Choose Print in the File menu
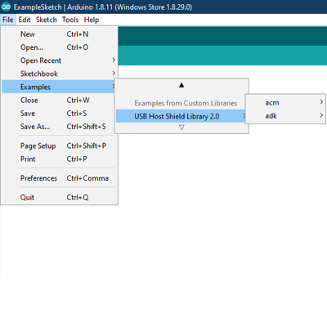Viewport: 327px width, 327px height. tap(60, 159)
